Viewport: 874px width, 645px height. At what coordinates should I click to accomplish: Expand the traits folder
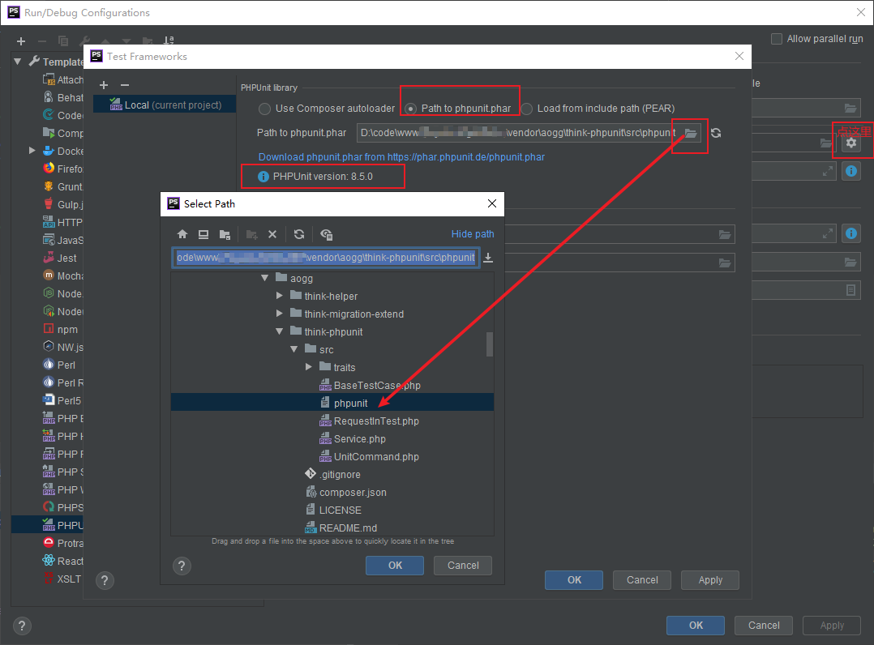coord(308,367)
